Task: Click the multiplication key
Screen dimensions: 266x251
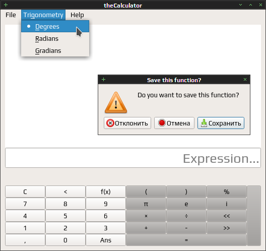Action: (x=146, y=216)
